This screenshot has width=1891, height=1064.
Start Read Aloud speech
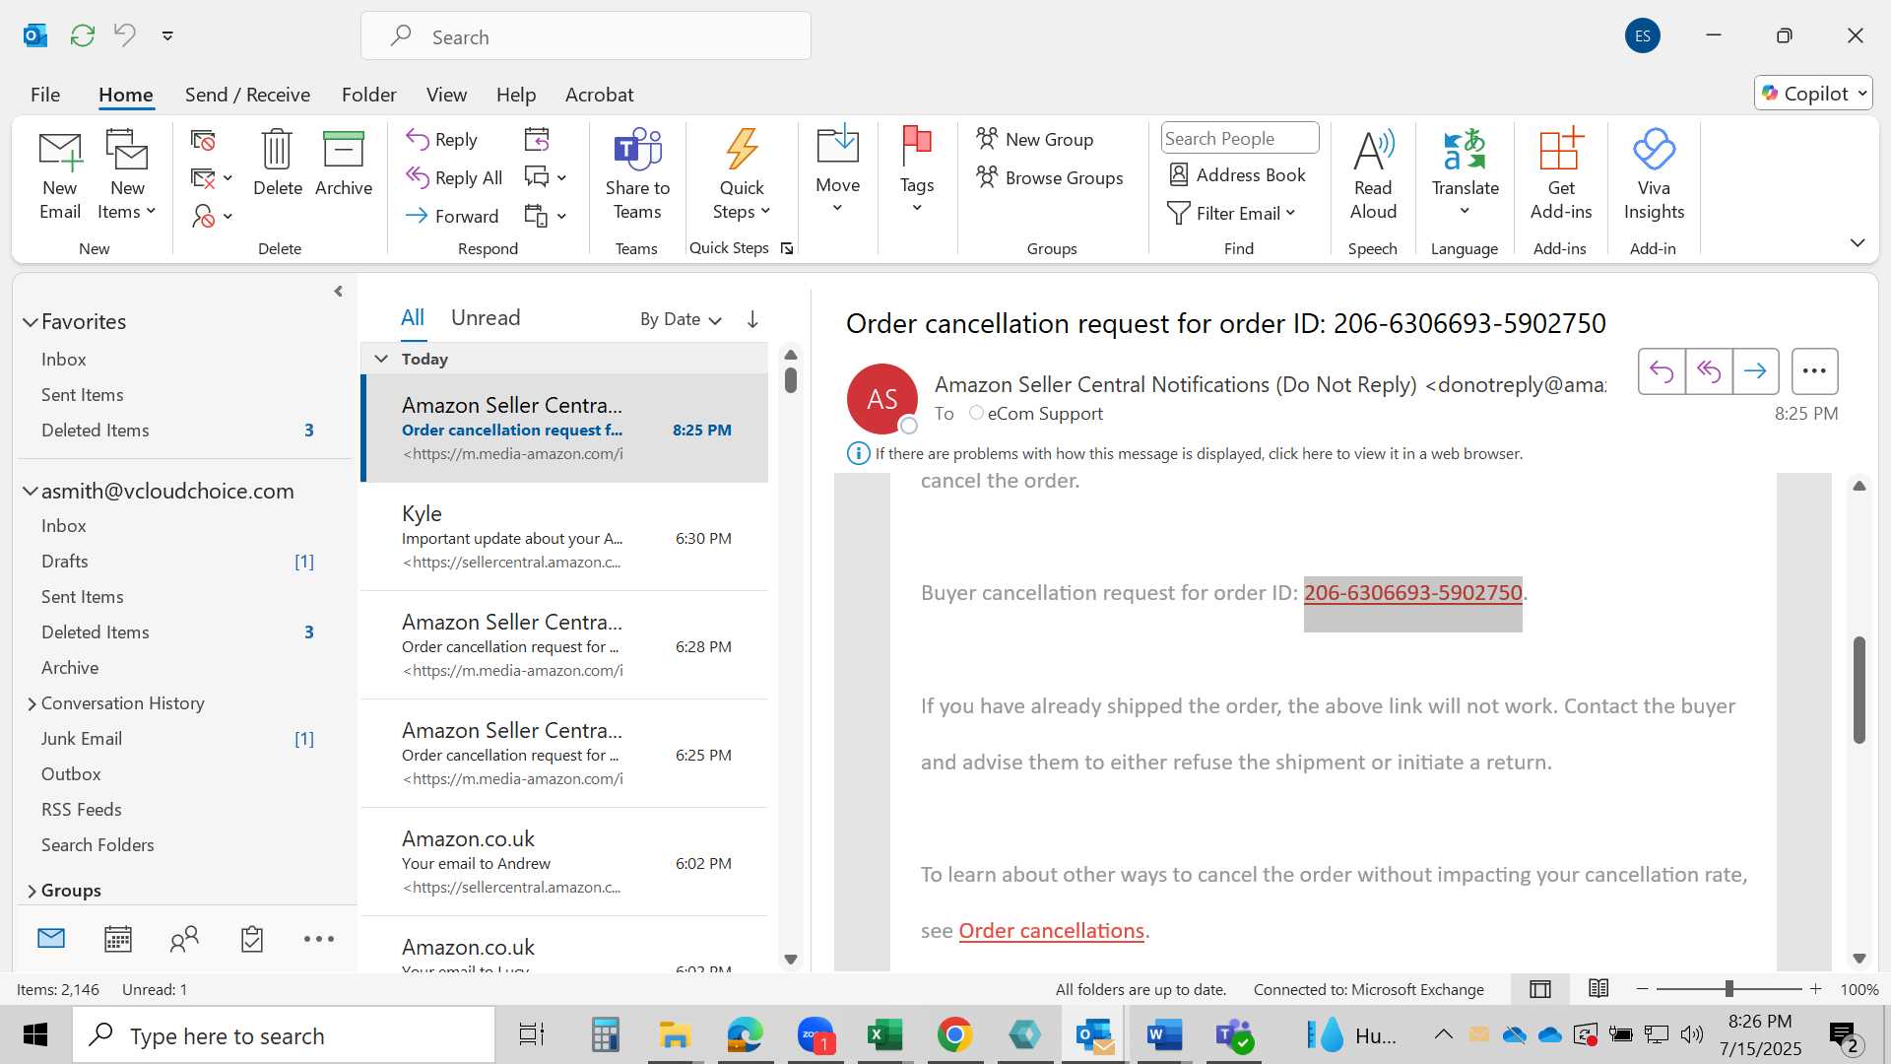pyautogui.click(x=1373, y=175)
